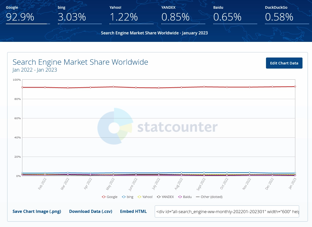Select YANDEX 0.85% header stat
This screenshot has height=227, width=312.
click(x=176, y=17)
